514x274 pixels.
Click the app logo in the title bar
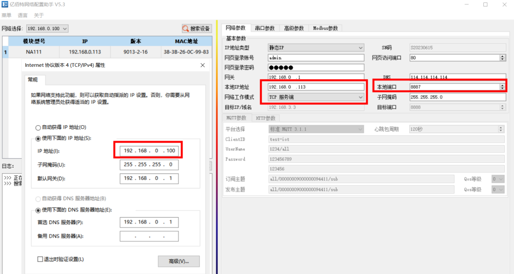[x=4, y=4]
